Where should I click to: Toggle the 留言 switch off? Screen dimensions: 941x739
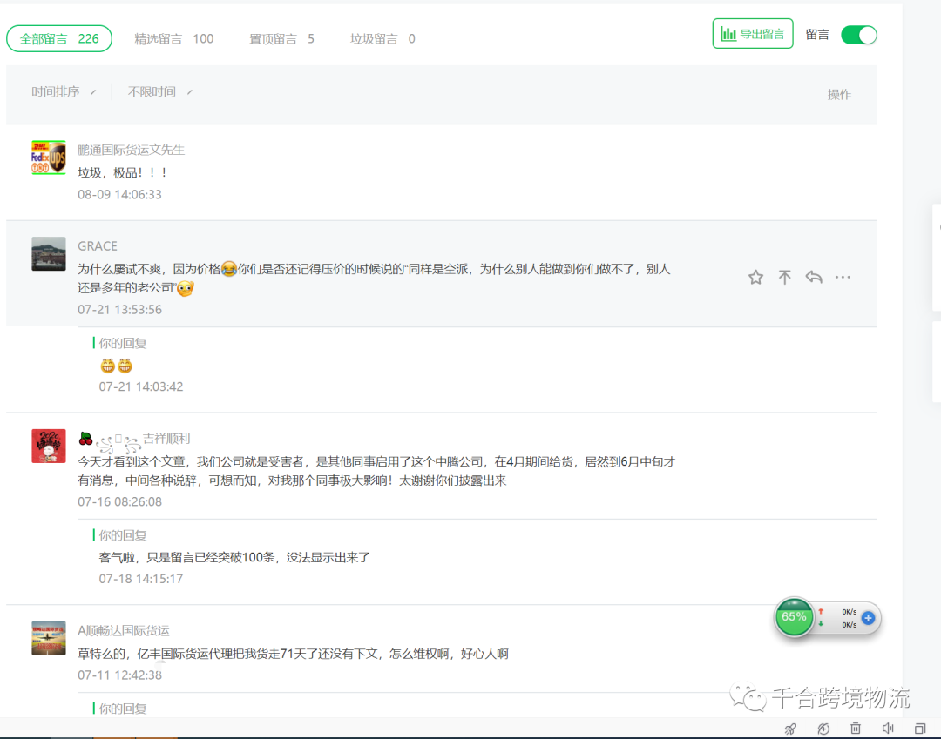pyautogui.click(x=859, y=35)
